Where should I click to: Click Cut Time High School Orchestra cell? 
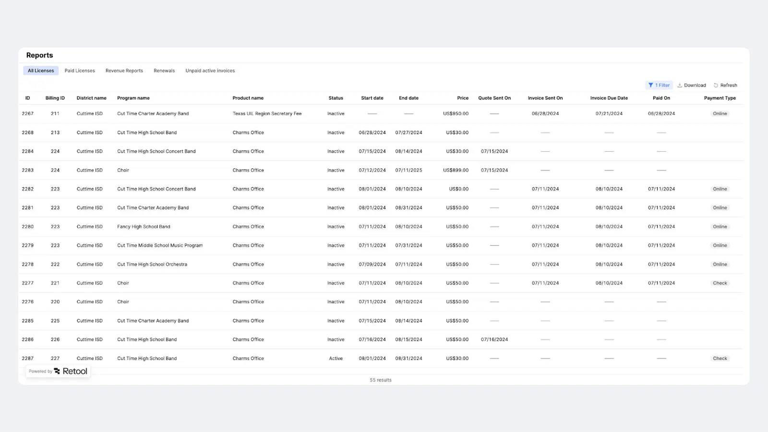tap(152, 264)
